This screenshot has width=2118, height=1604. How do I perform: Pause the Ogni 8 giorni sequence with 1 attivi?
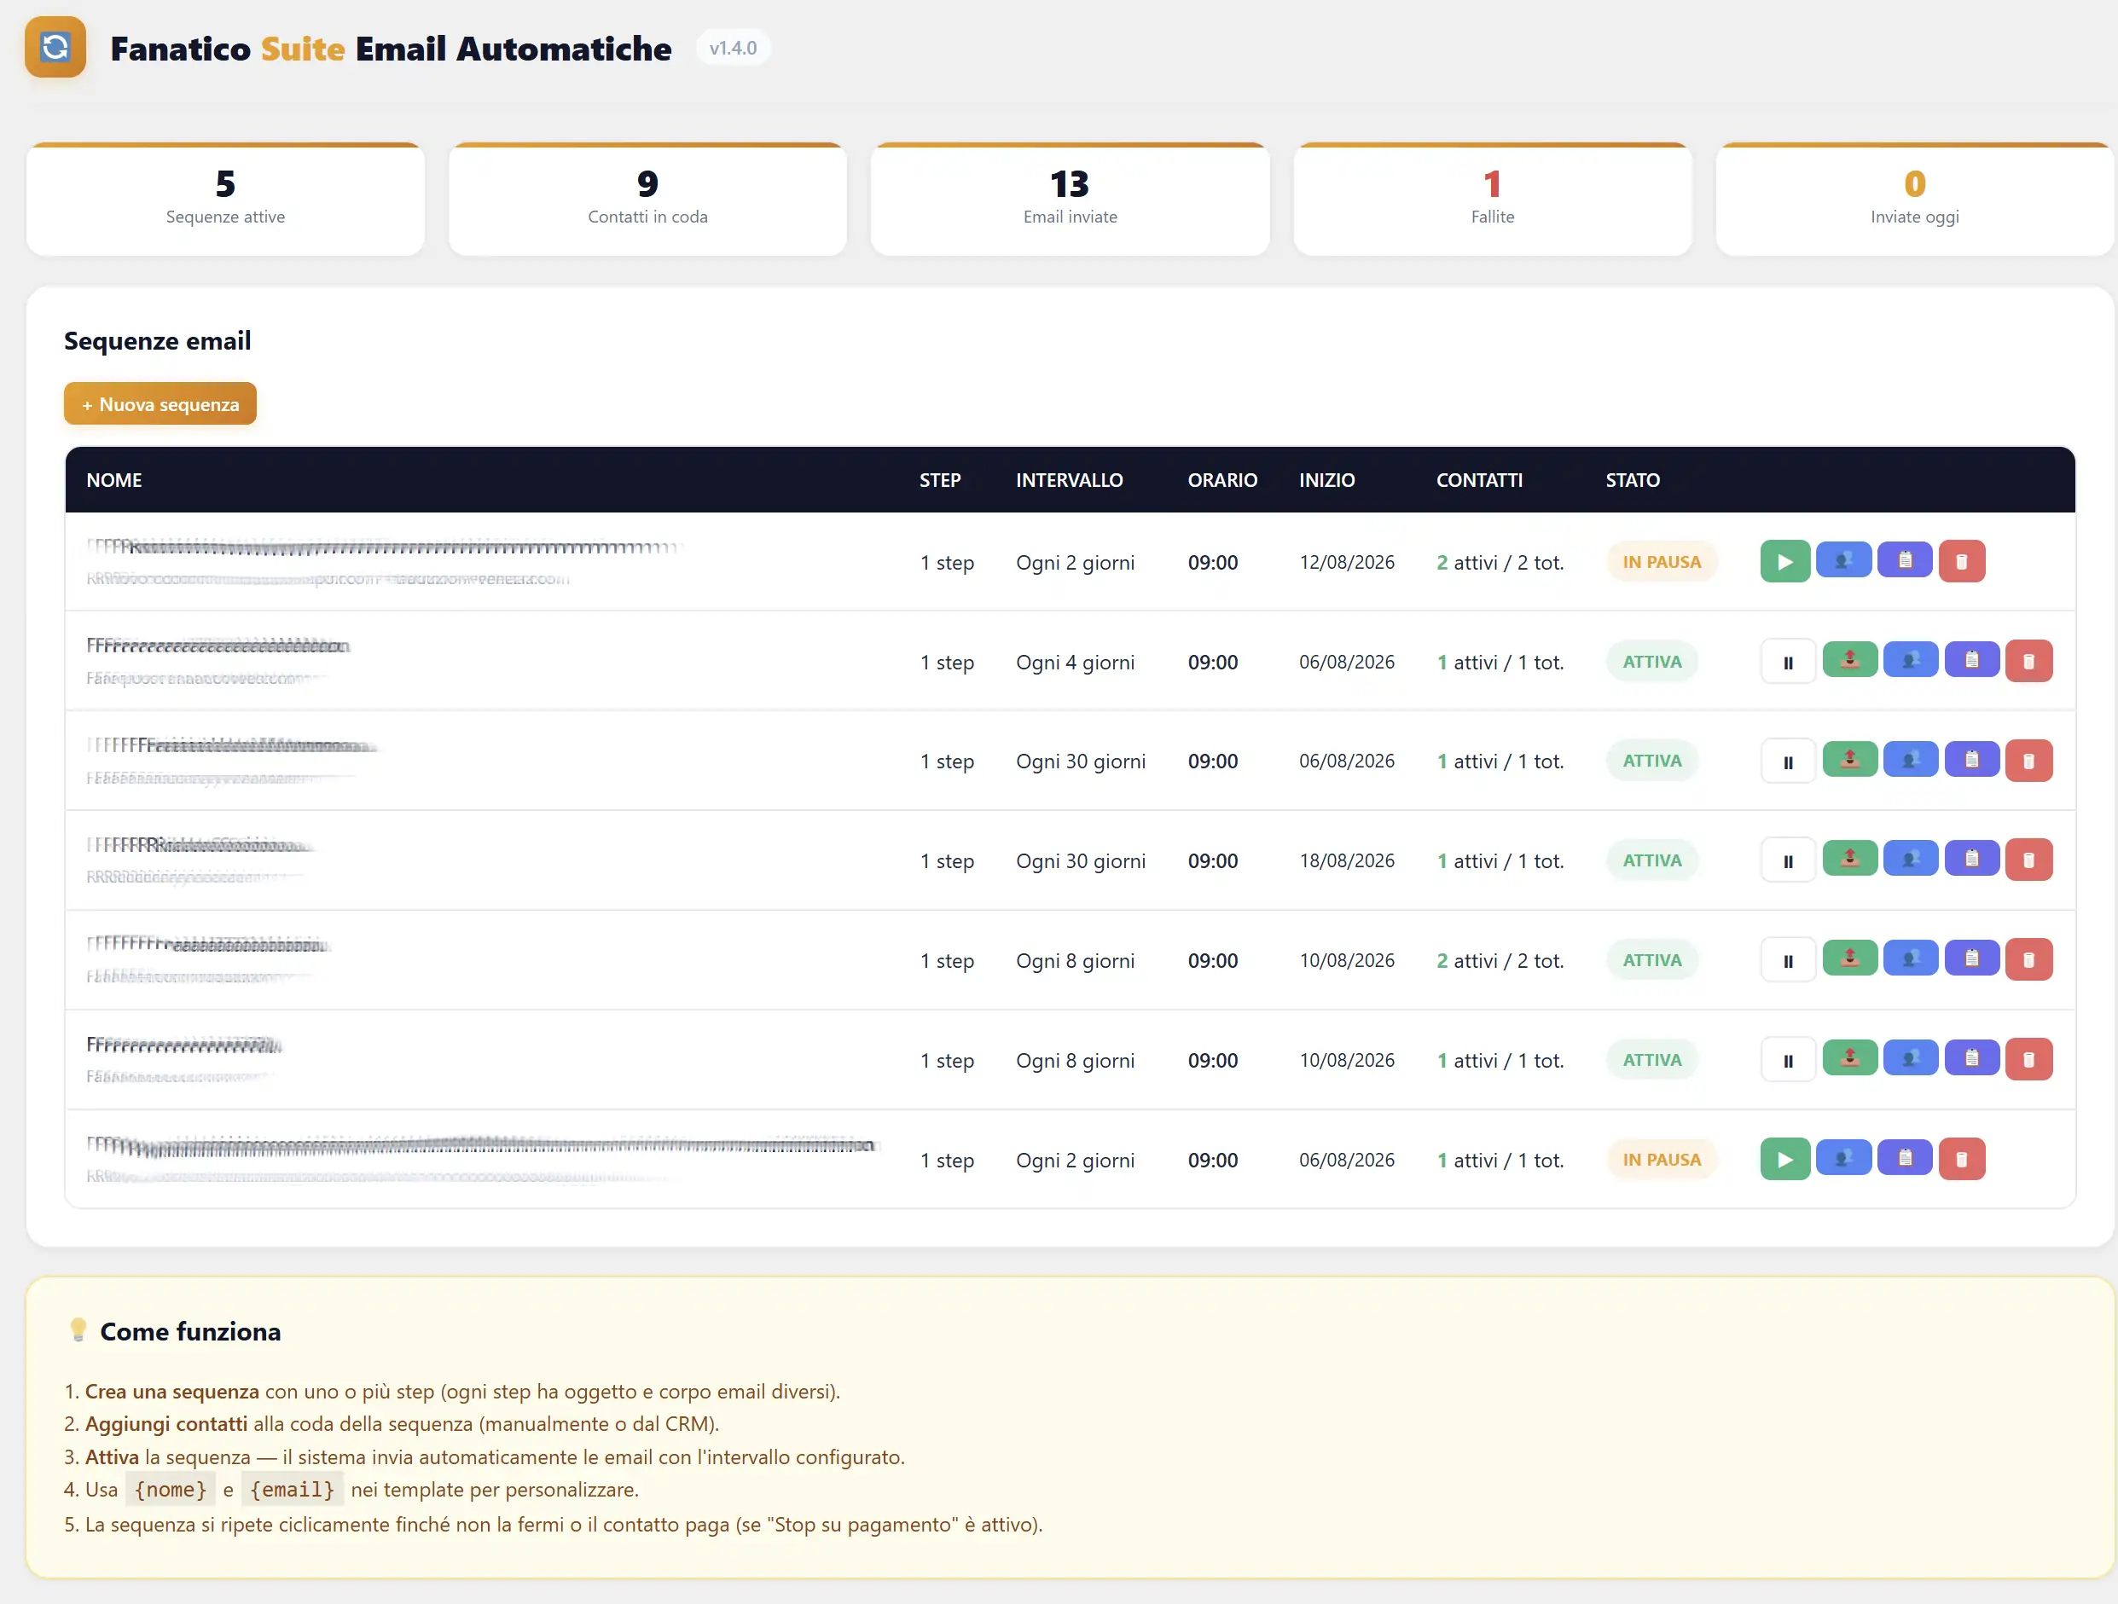[x=1788, y=1061]
